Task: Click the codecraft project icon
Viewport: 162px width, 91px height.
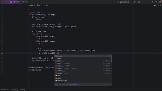Action: (11, 2)
